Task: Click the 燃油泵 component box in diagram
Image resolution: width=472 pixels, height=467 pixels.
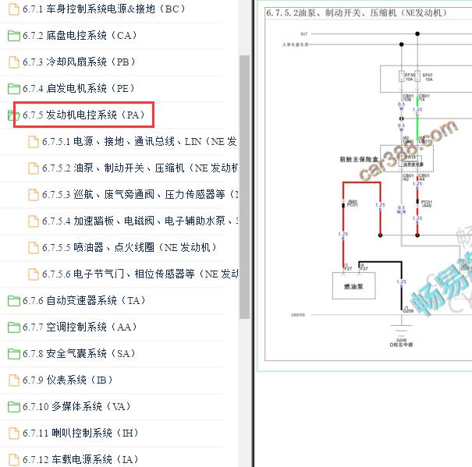Action: point(353,286)
